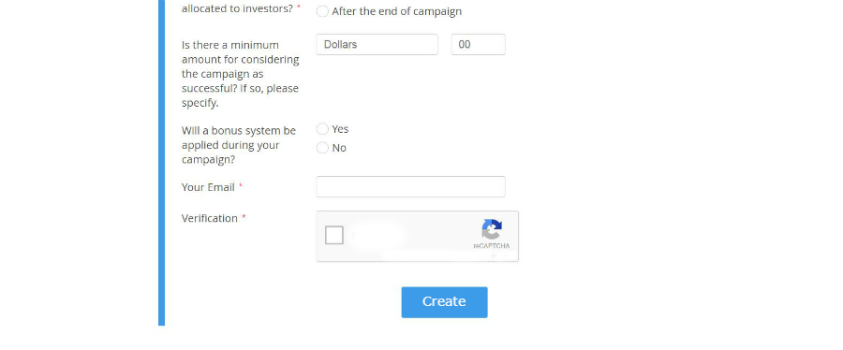
Task: Click the minimum amount question label
Action: point(241,74)
